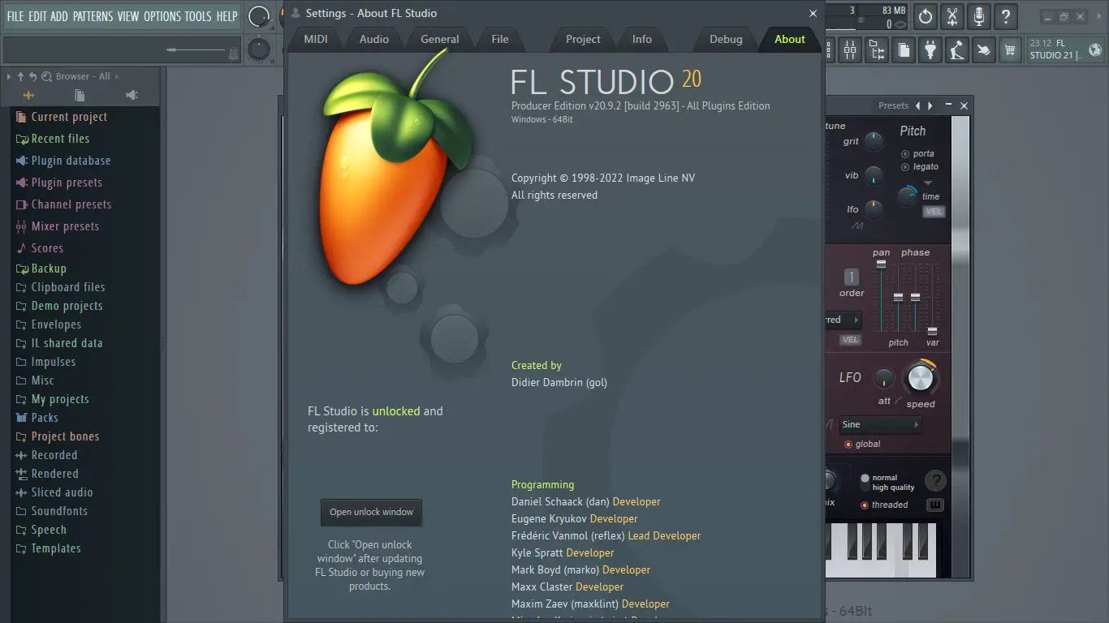Open online help with the question mark icon
1109x623 pixels.
[x=1006, y=15]
